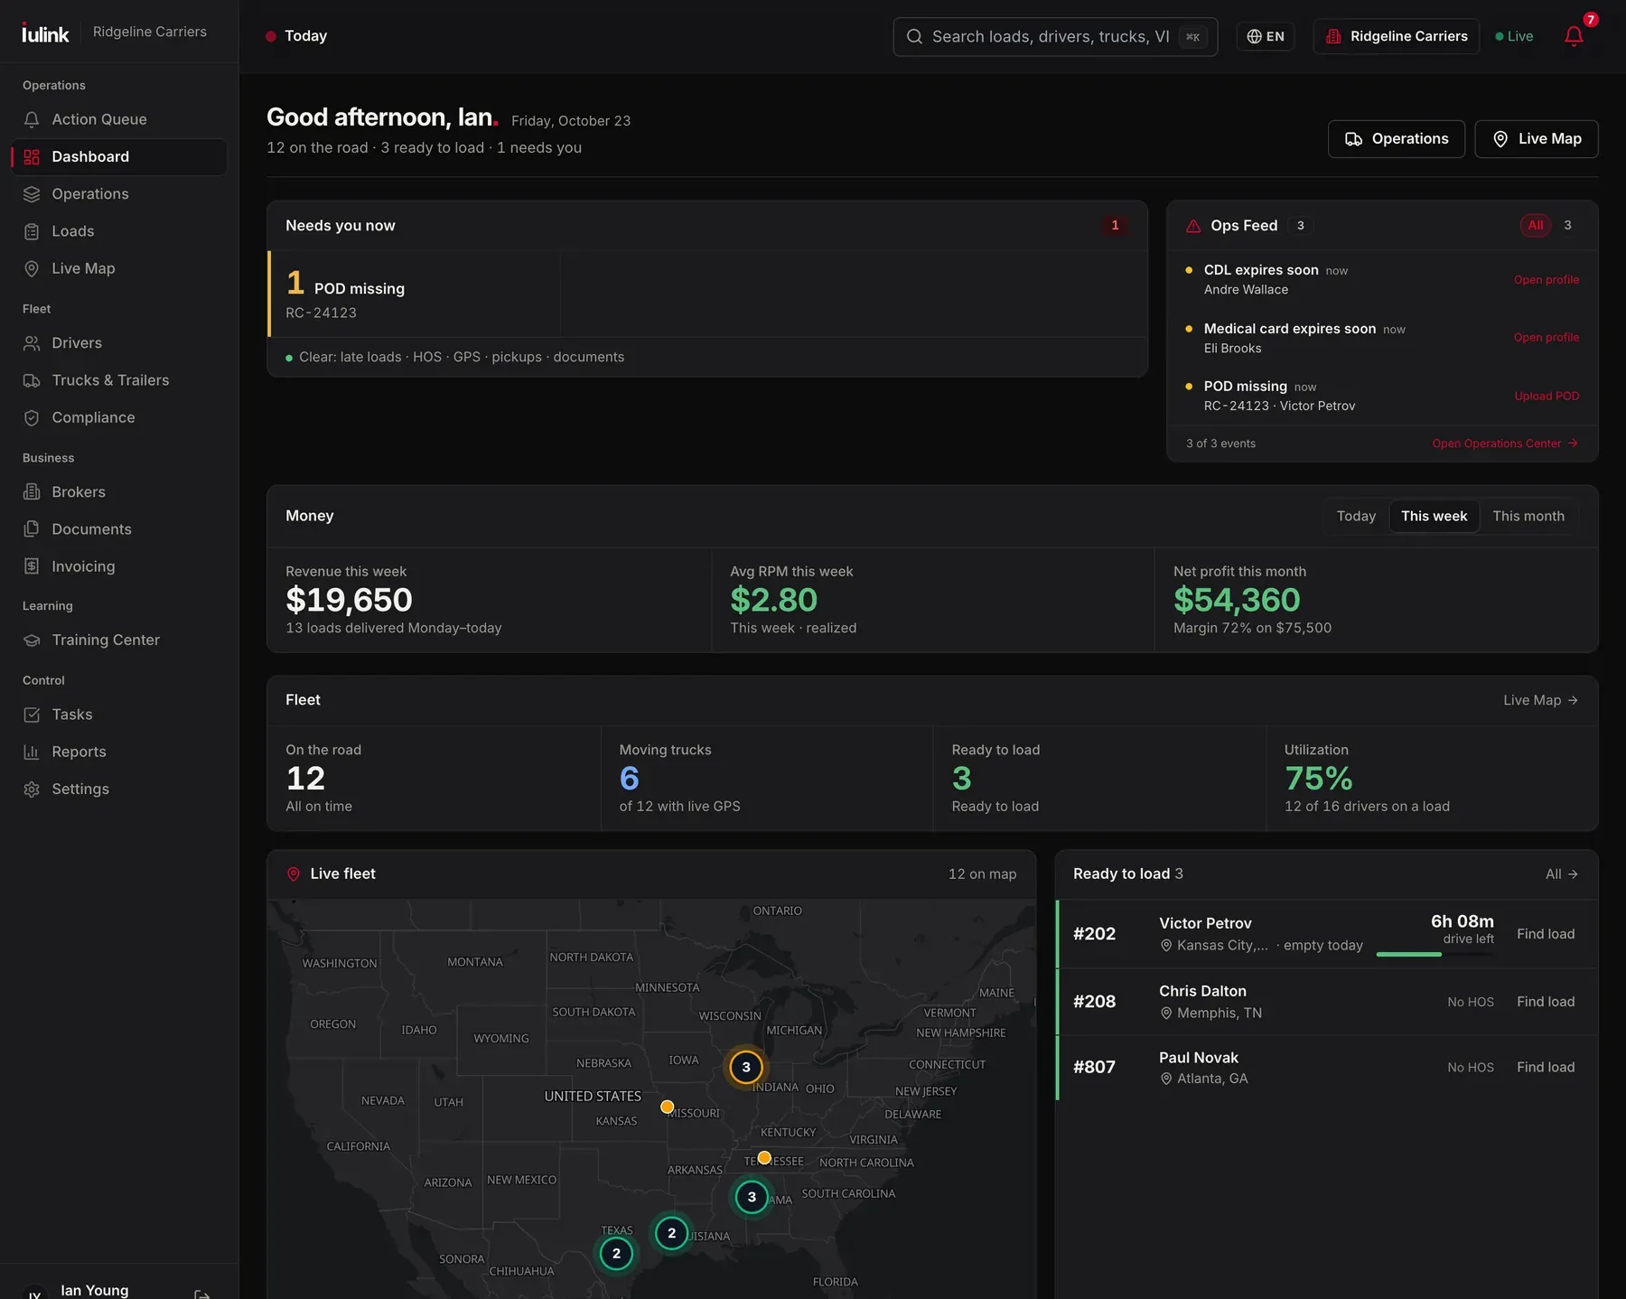The width and height of the screenshot is (1626, 1299).
Task: Click the Tasks checkbox icon in sidebar
Action: [32, 715]
